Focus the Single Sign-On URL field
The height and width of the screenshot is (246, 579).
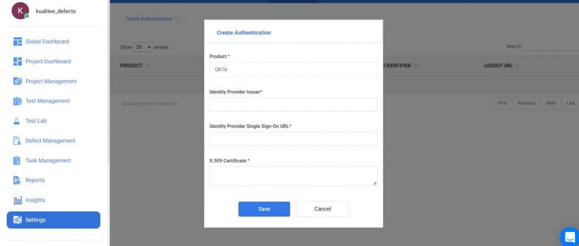(x=293, y=139)
